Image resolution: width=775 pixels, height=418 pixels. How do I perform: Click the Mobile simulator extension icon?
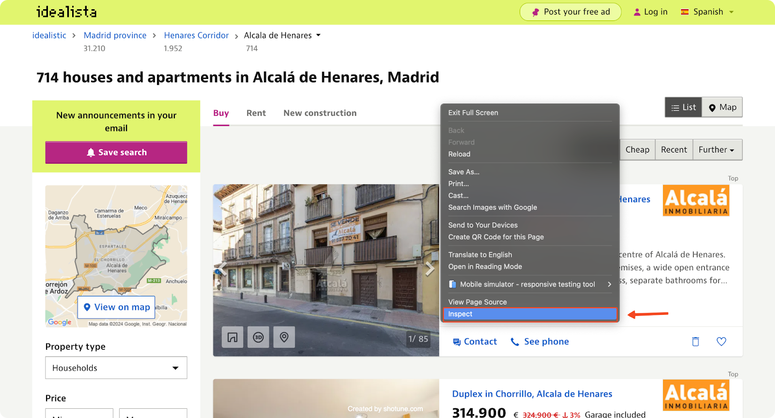click(452, 284)
